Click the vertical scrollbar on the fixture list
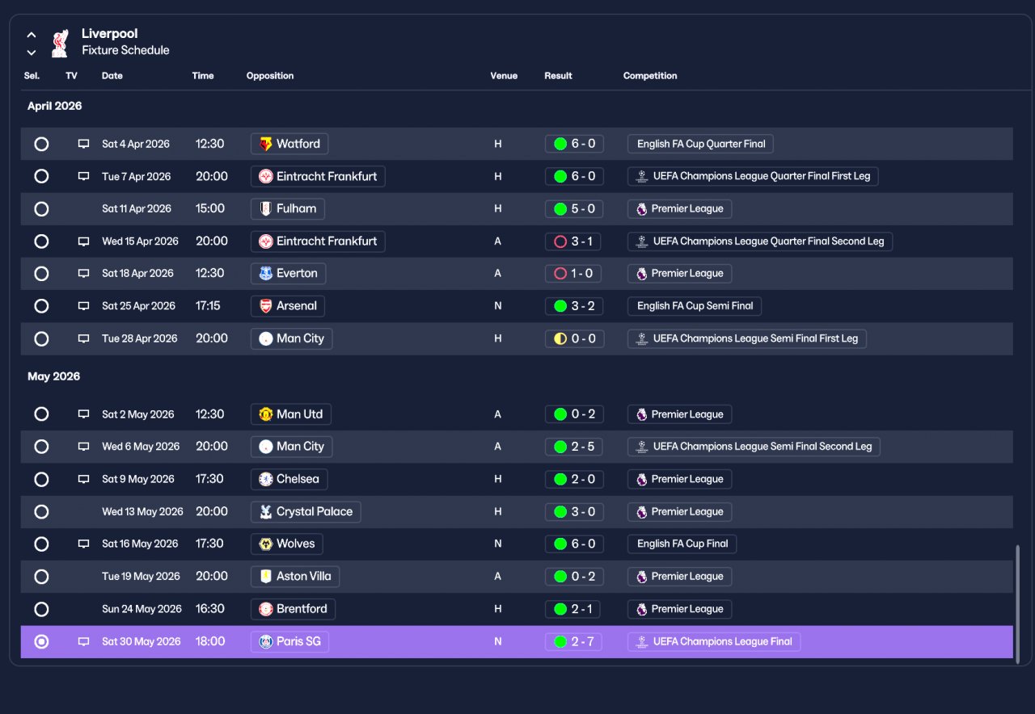1035x714 pixels. click(x=1017, y=602)
